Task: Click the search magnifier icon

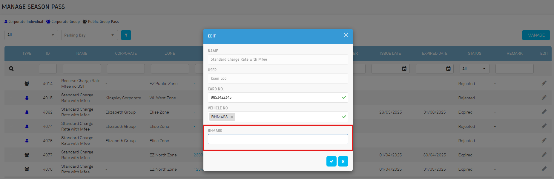Action: point(11,69)
